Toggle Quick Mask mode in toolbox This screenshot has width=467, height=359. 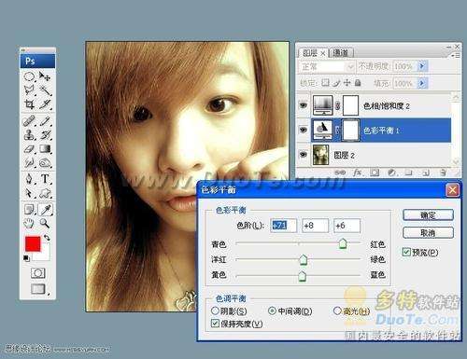click(38, 273)
